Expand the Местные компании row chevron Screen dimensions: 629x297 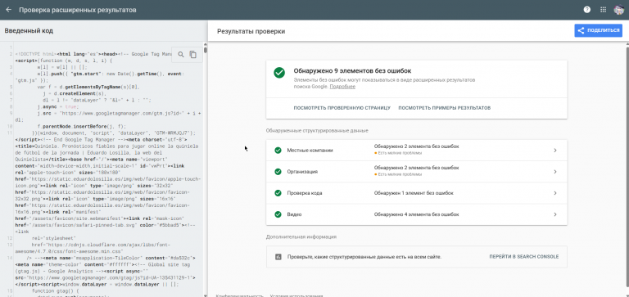point(555,151)
